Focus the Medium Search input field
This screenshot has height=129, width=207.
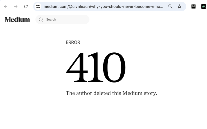[x=66, y=19]
